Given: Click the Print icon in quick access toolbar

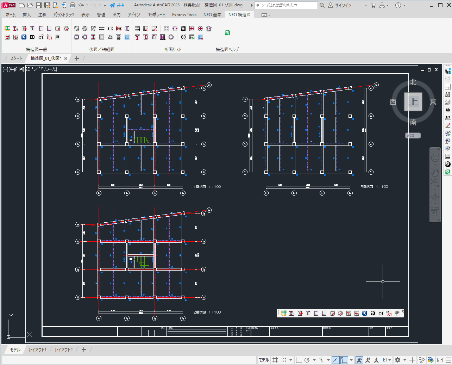Looking at the screenshot, I should point(73,5).
